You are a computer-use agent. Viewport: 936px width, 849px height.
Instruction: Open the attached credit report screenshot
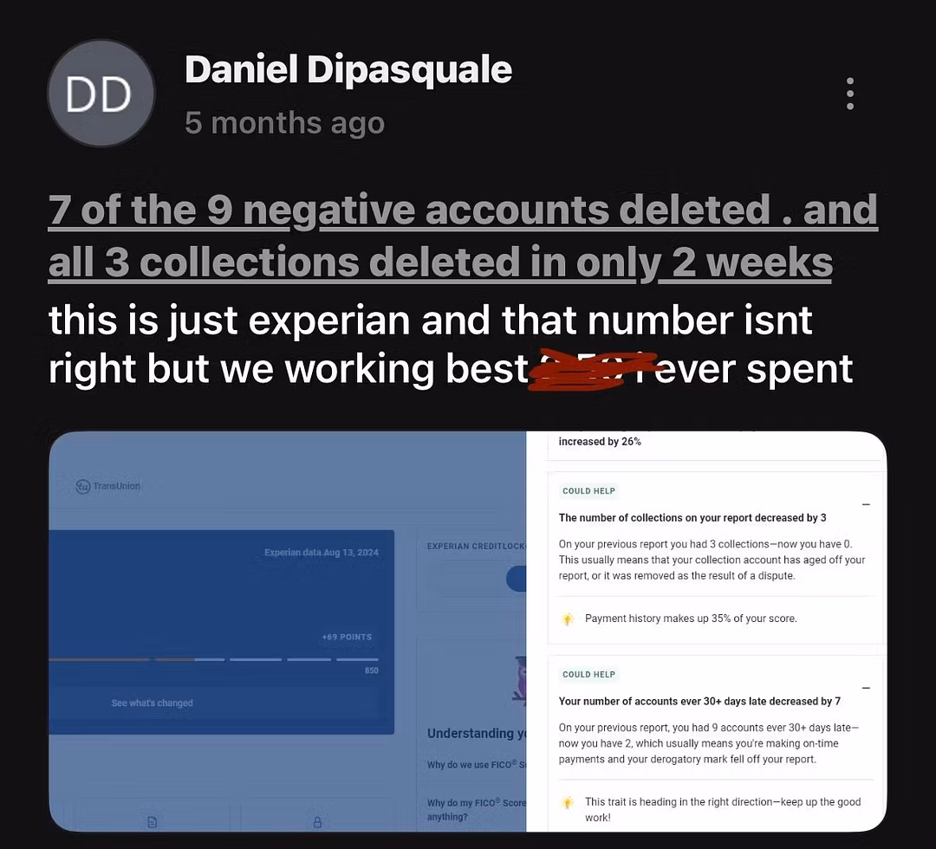click(x=467, y=632)
